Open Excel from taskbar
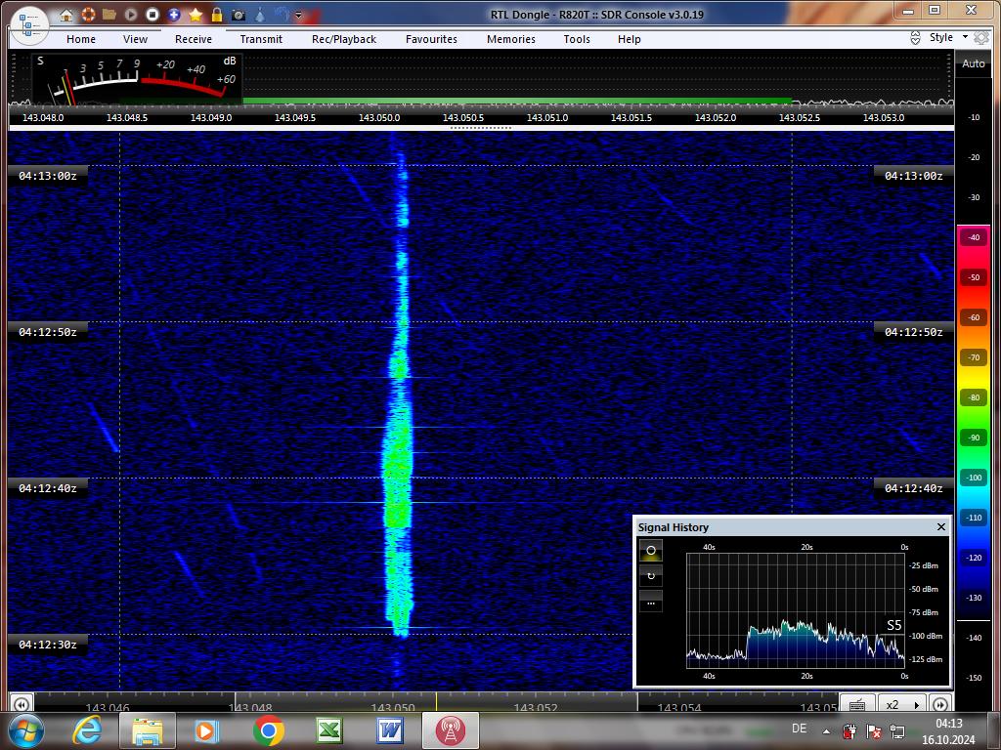This screenshot has width=1001, height=750. point(329,730)
